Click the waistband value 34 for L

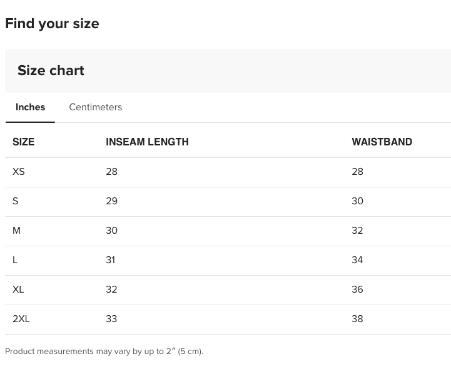point(357,260)
